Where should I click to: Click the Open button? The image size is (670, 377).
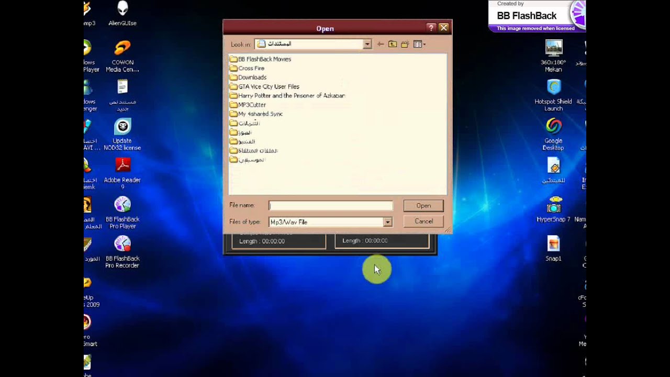423,206
